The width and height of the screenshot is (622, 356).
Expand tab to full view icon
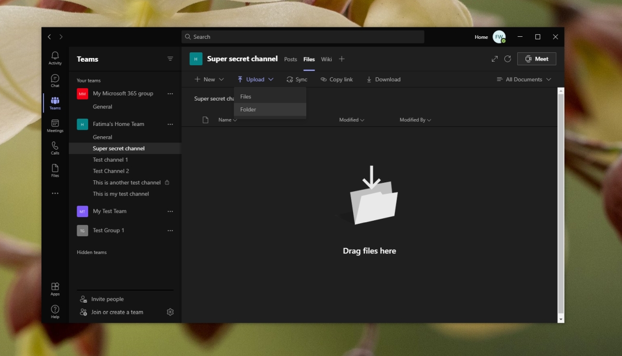[x=494, y=59]
